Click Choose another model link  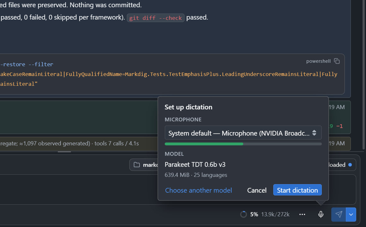click(198, 190)
